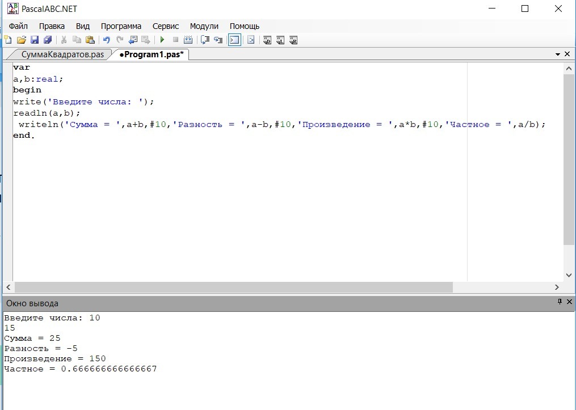Create a new file via toolbar icon
This screenshot has width=576, height=410.
(x=8, y=40)
